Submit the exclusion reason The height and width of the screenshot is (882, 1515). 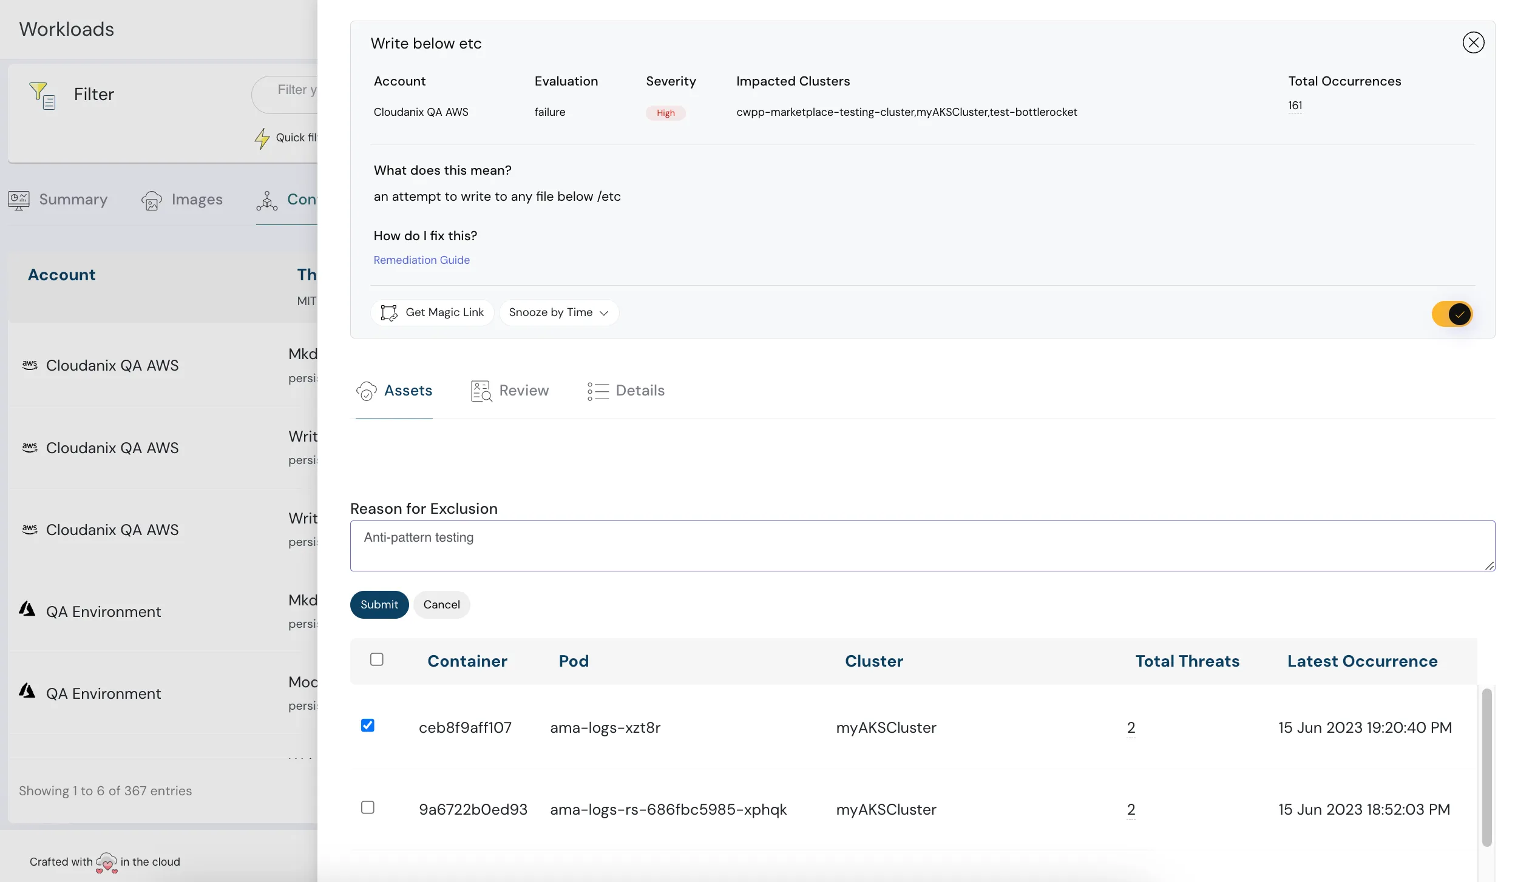[x=379, y=604]
